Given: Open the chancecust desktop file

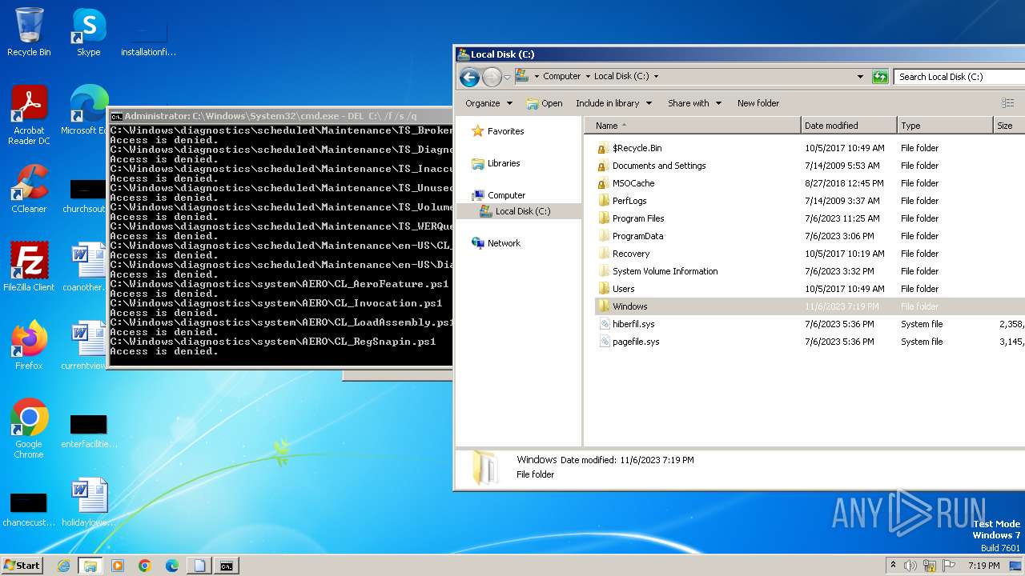Looking at the screenshot, I should pyautogui.click(x=29, y=509).
